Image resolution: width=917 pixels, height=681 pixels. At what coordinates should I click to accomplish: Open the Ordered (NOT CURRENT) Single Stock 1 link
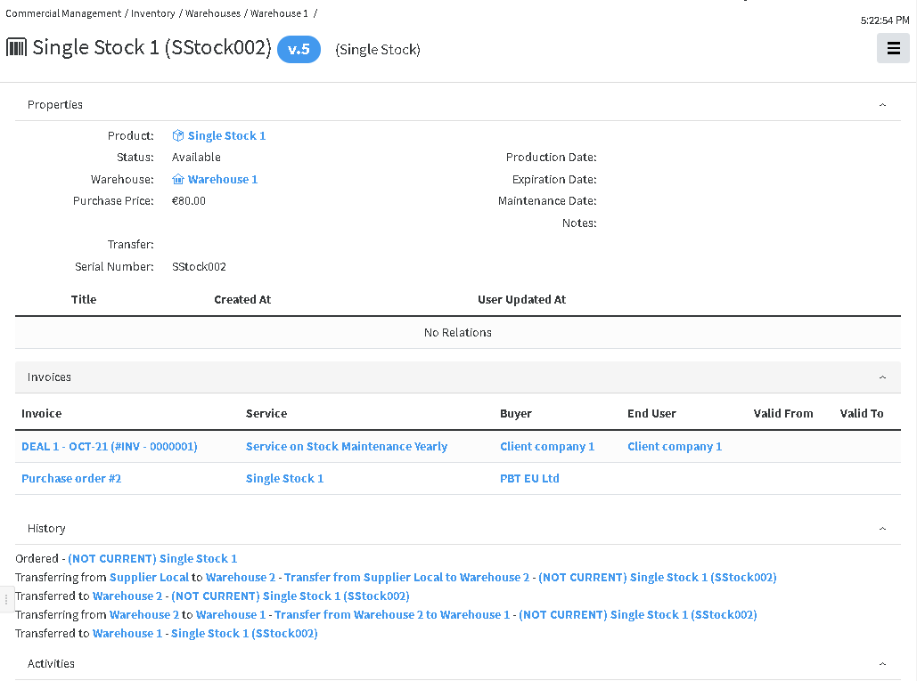152,558
